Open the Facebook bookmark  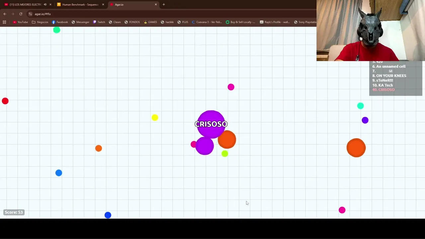[x=60, y=22]
